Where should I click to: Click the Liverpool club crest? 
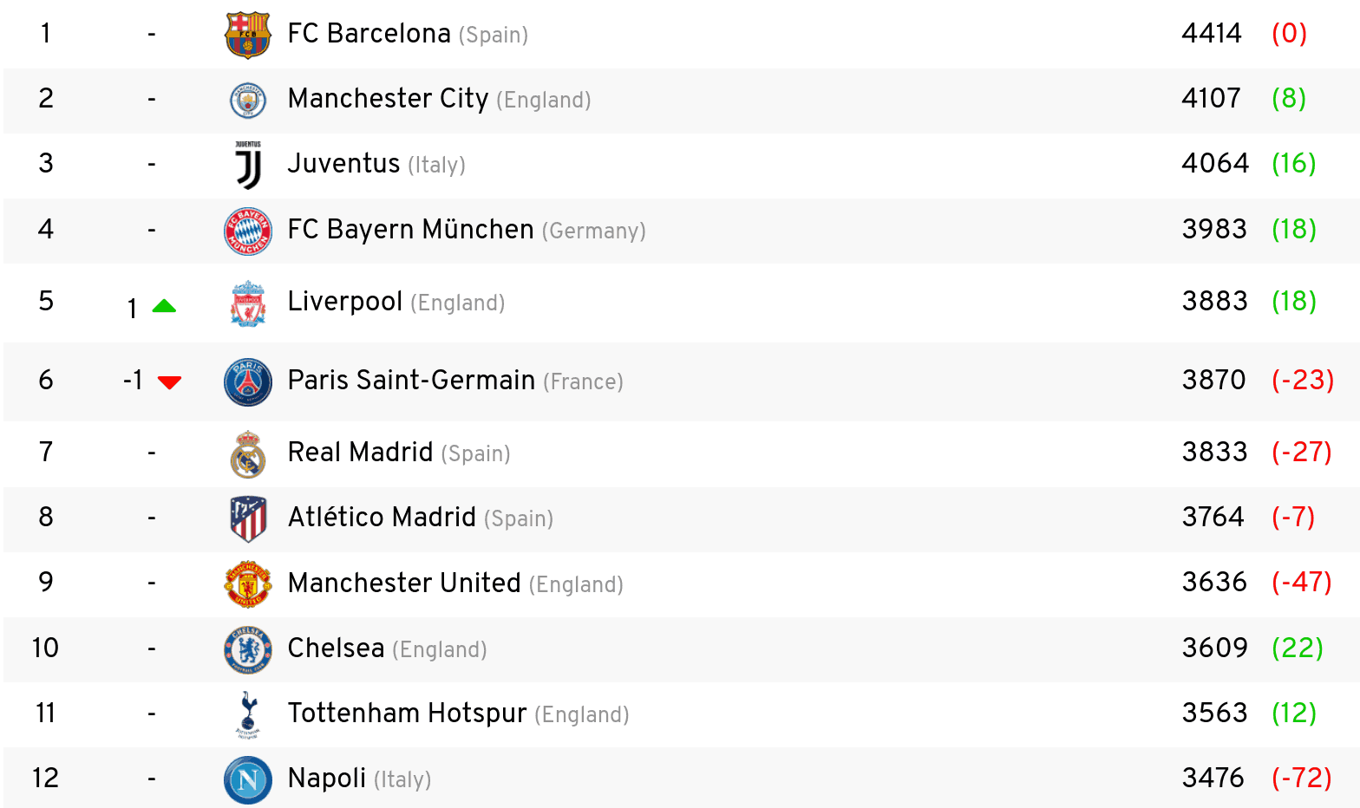tap(248, 303)
